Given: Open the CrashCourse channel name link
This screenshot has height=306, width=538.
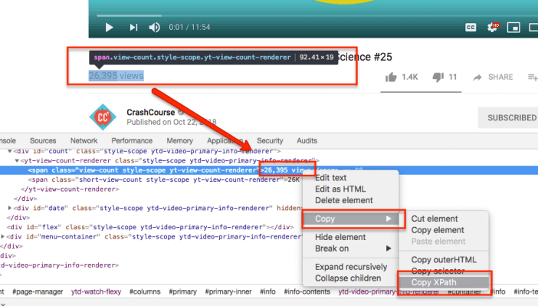Looking at the screenshot, I should tap(151, 112).
